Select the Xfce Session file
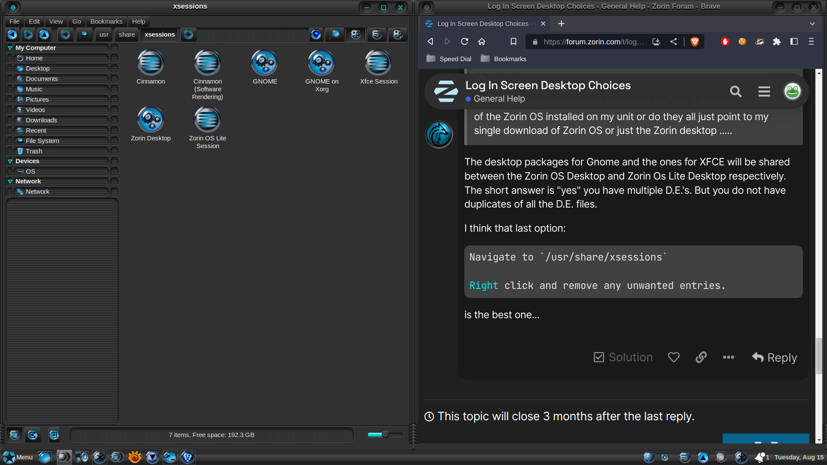 pos(379,67)
